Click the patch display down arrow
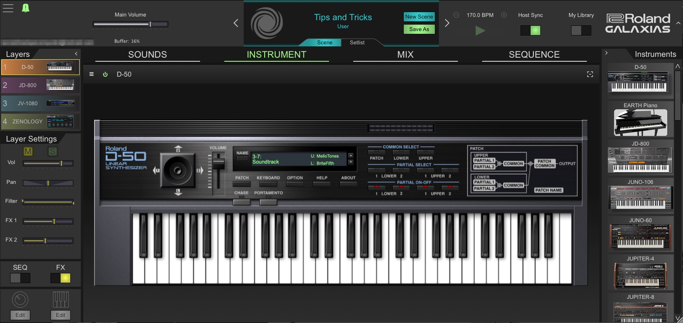The width and height of the screenshot is (683, 323). click(x=350, y=162)
